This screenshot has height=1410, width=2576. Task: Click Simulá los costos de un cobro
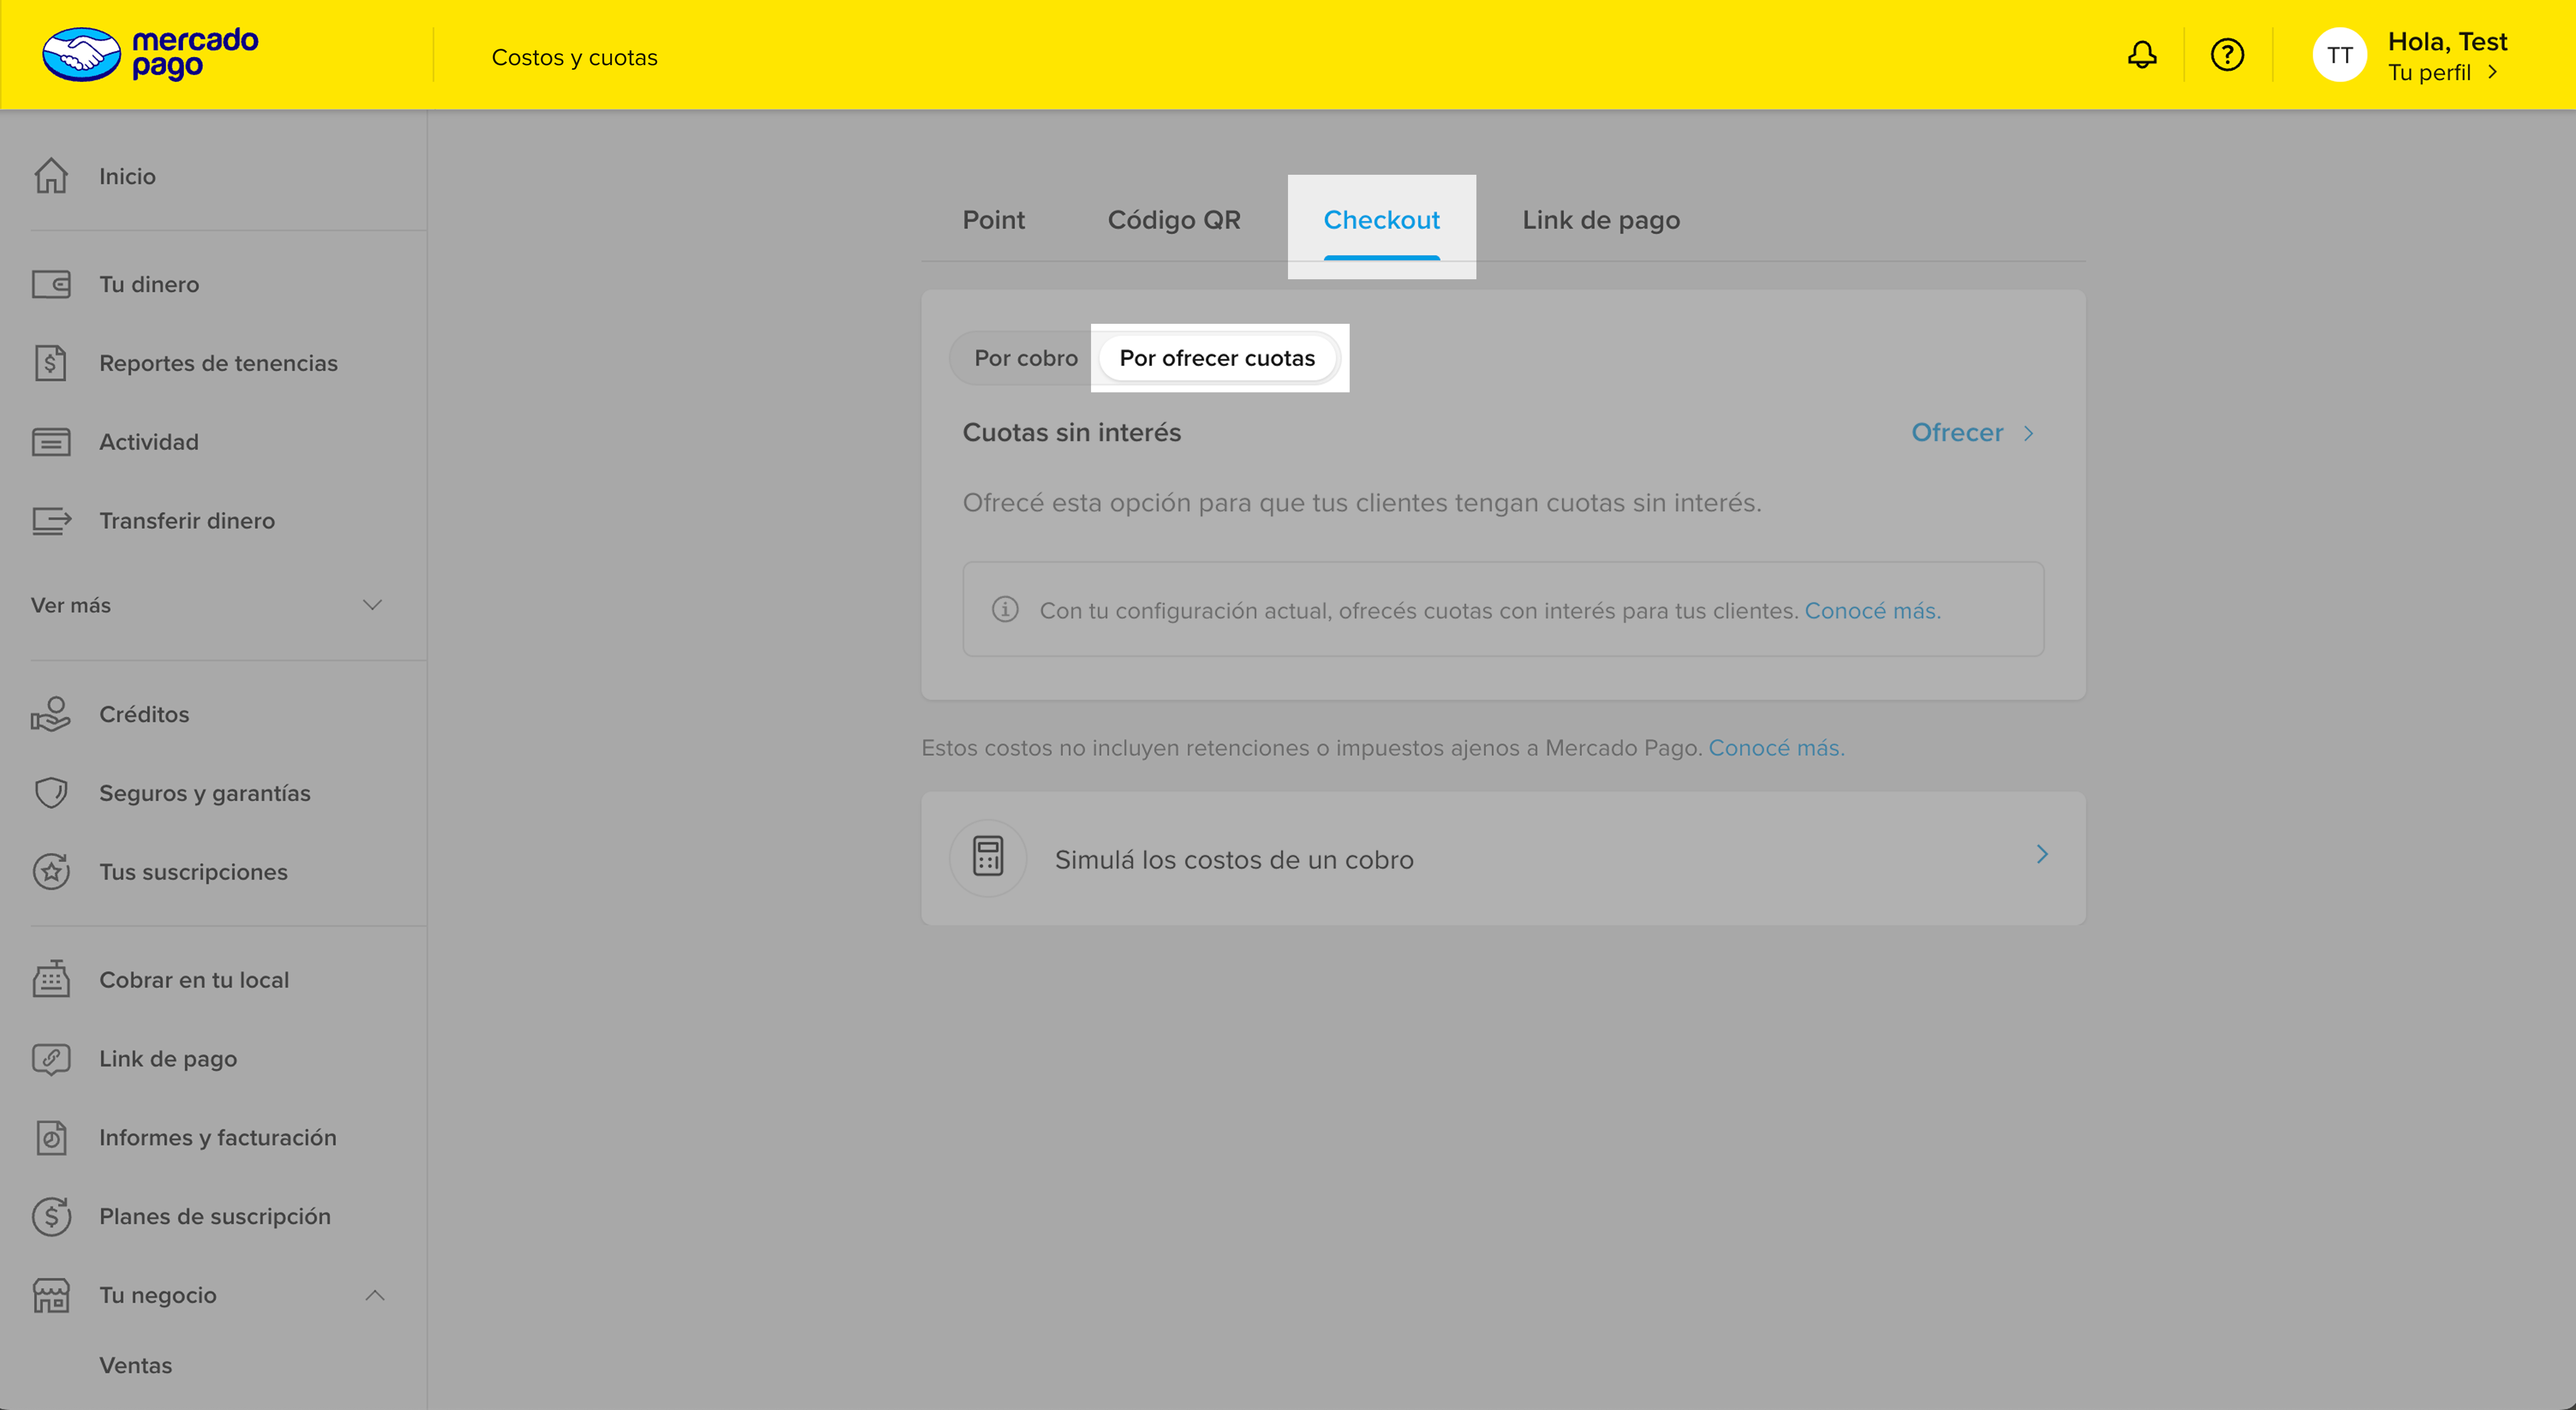coord(1234,859)
